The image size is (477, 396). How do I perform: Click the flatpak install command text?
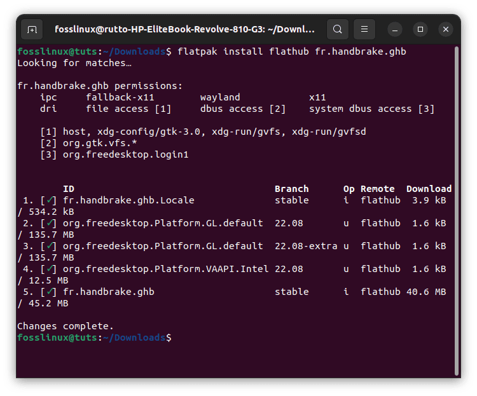click(x=292, y=51)
